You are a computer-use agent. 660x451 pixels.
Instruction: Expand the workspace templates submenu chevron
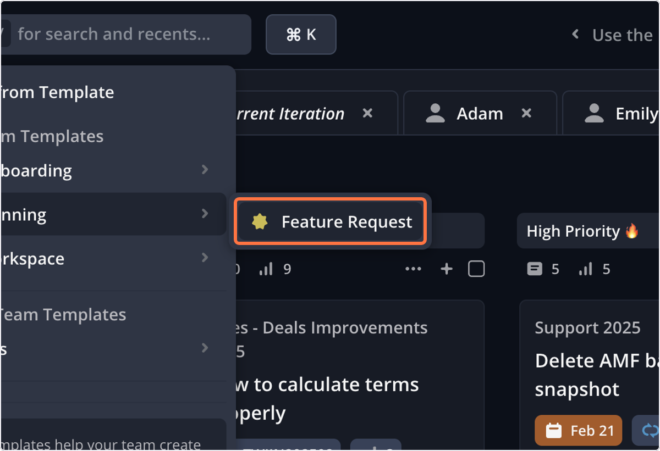pos(205,258)
